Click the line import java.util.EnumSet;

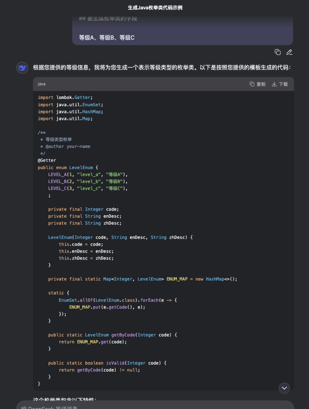pos(70,105)
